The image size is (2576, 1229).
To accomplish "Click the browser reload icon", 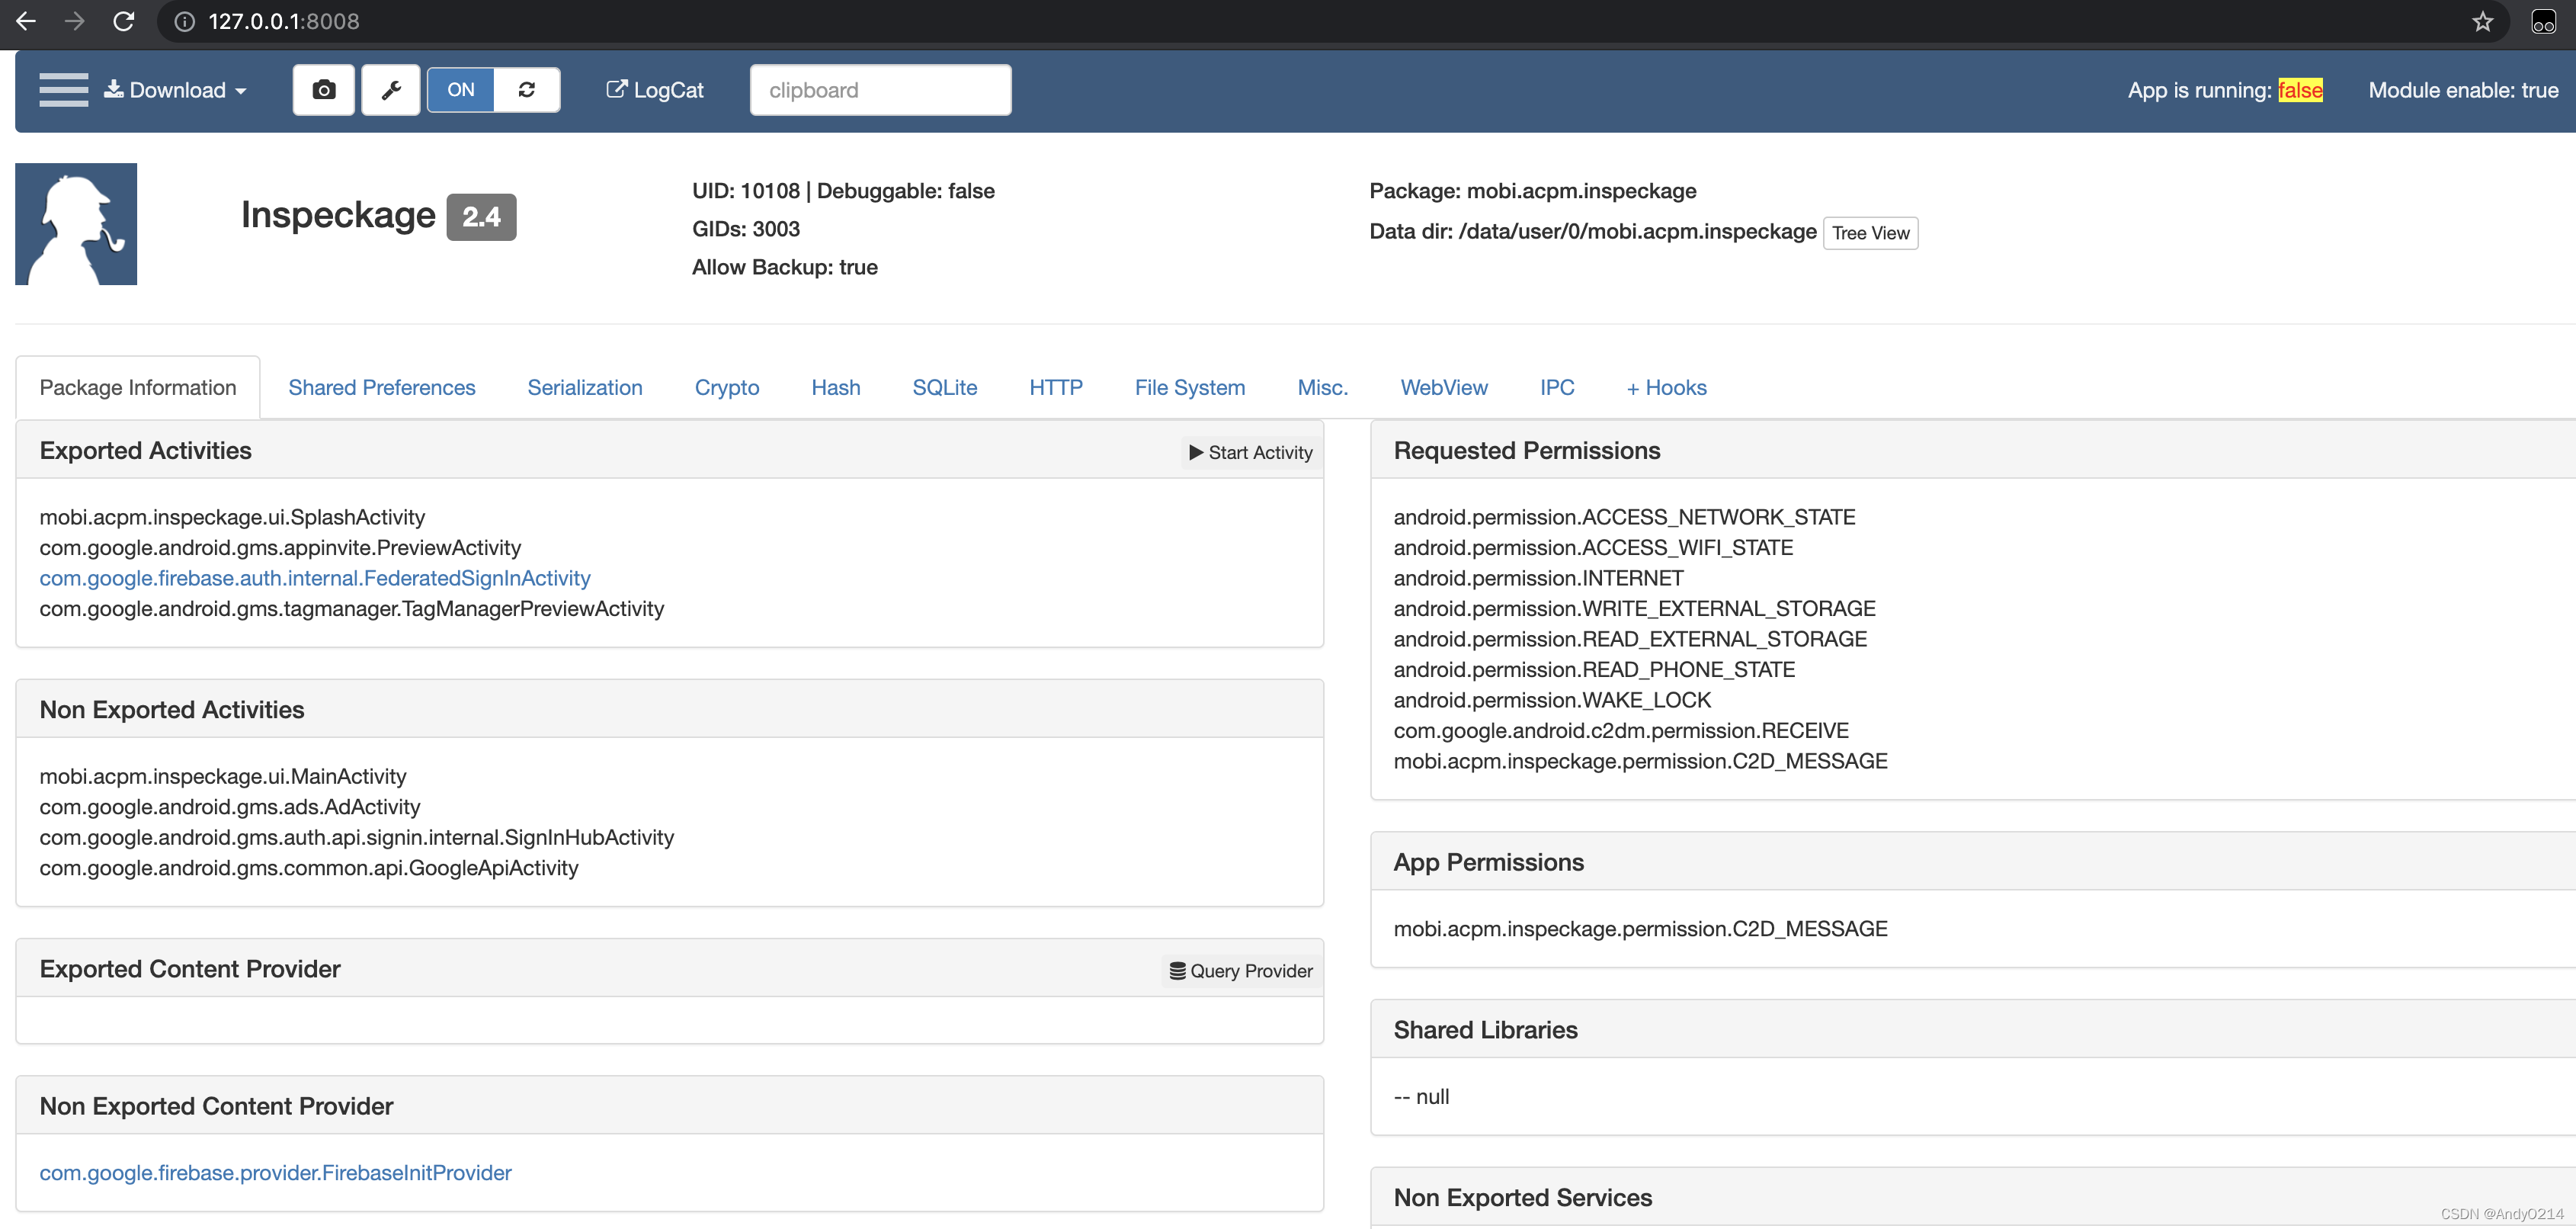I will pos(124,21).
